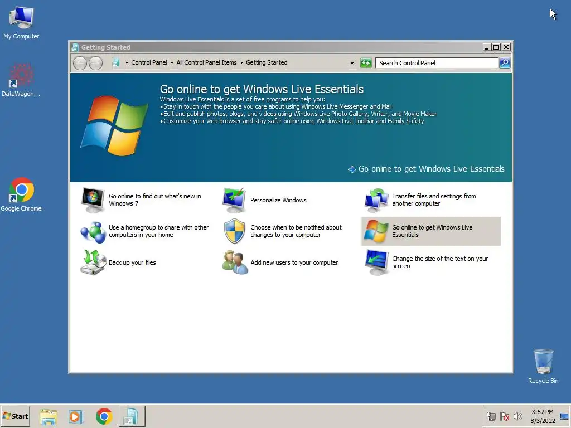571x428 pixels.
Task: Click the blue arrow icon next to the banner link
Action: coord(351,169)
